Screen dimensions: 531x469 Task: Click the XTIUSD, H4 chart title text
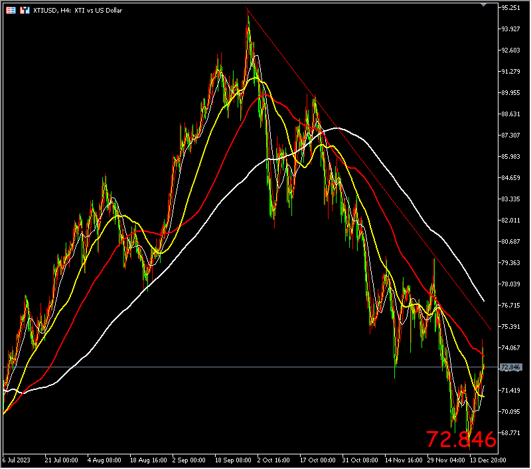tap(78, 11)
